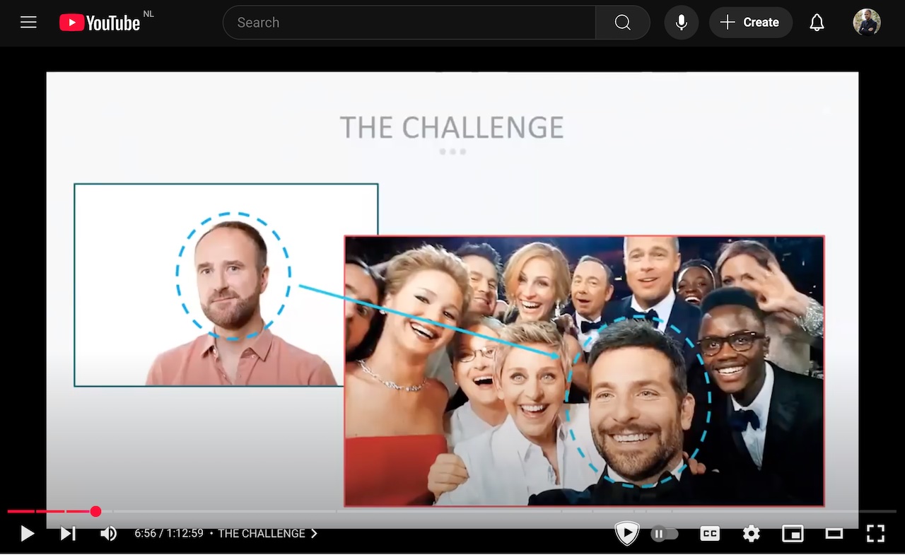Open the notifications bell
The image size is (905, 555).
817,23
